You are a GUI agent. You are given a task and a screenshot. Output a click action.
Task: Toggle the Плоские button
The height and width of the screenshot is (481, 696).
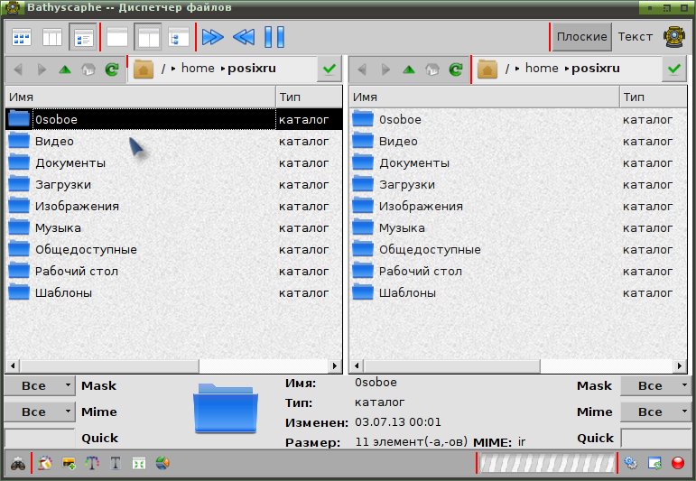pos(581,37)
